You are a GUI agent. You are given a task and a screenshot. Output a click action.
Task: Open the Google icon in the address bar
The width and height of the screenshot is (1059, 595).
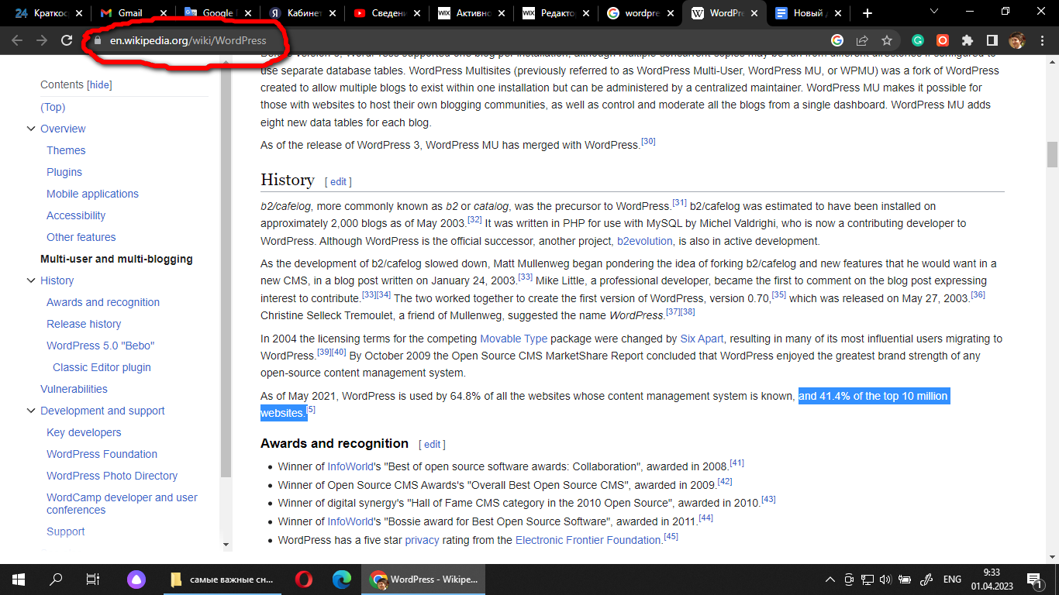837,40
